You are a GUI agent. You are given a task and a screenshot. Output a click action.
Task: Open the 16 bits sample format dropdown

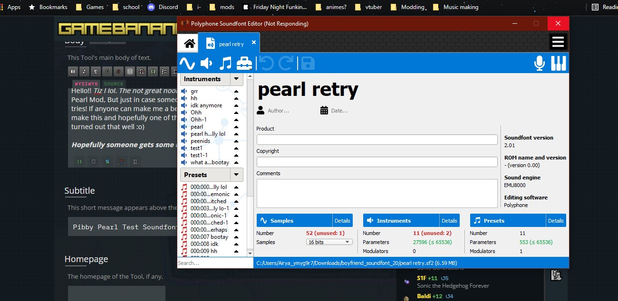point(328,242)
